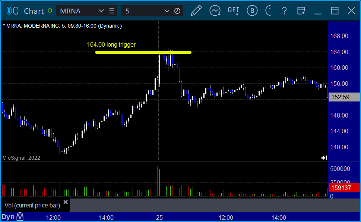The height and width of the screenshot is (222, 361).
Task: Open help with the question mark icon
Action: (284, 11)
